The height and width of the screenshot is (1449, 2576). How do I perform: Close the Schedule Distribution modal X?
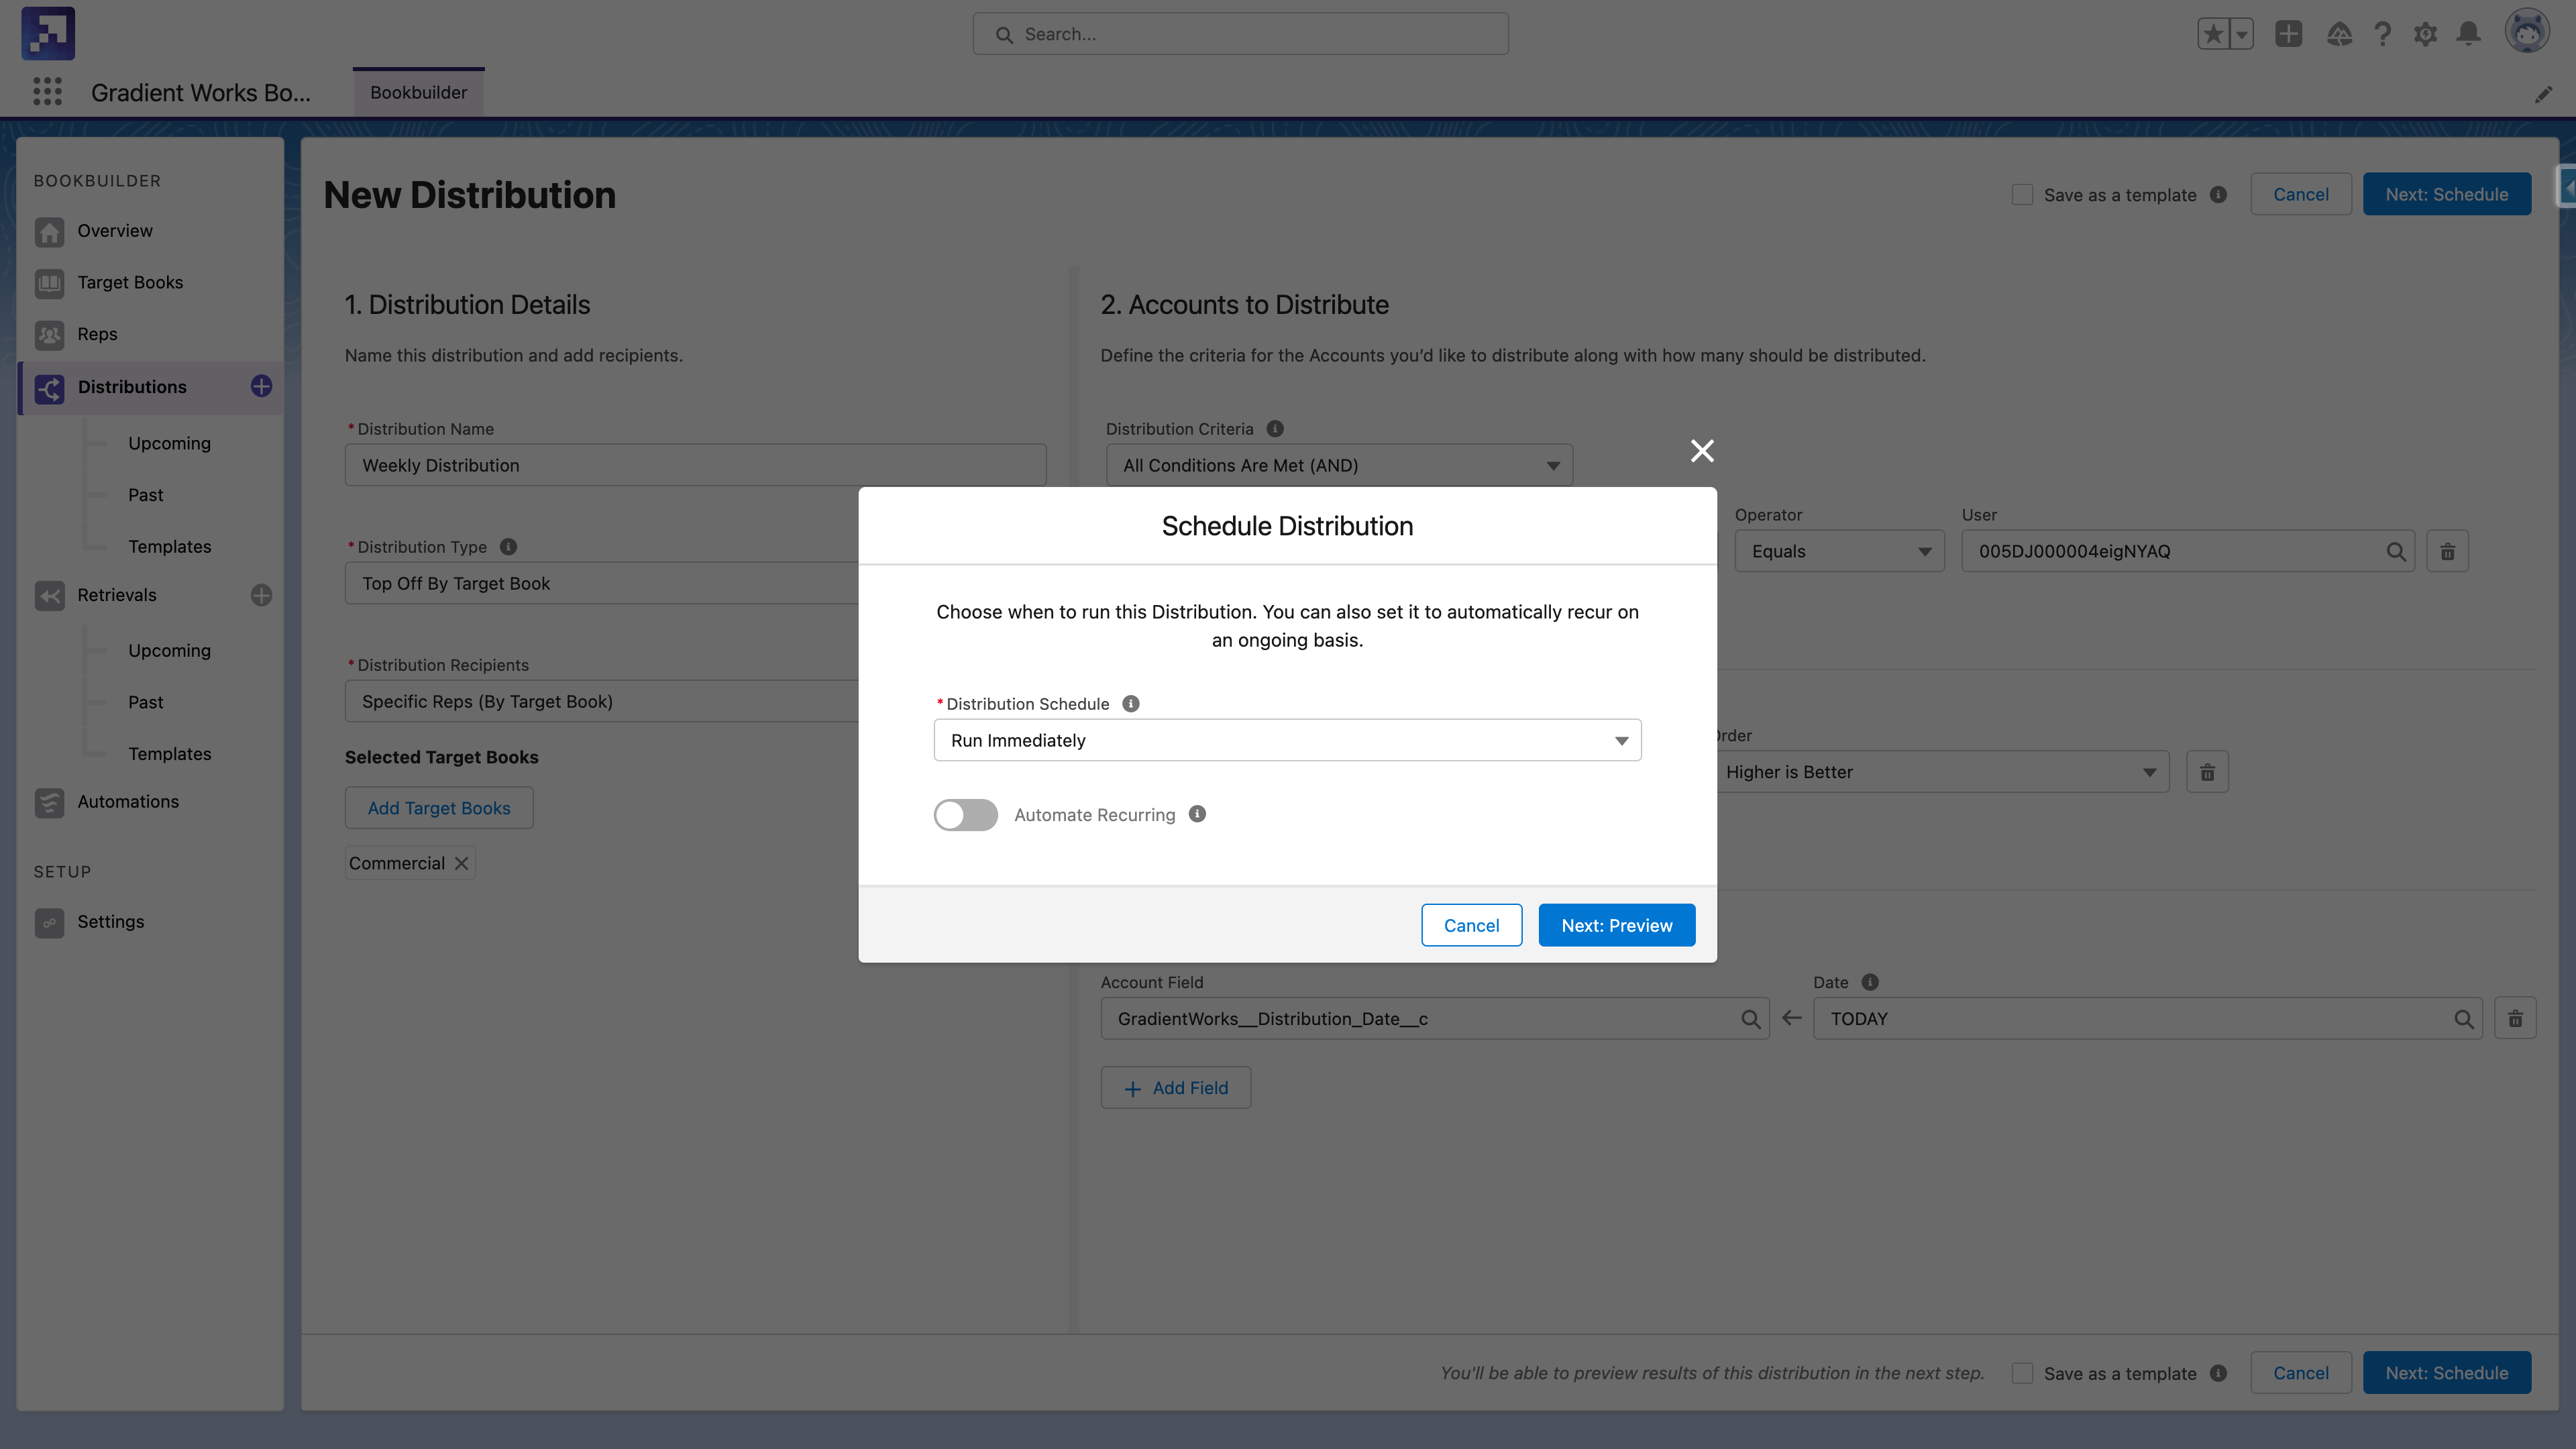(1702, 451)
